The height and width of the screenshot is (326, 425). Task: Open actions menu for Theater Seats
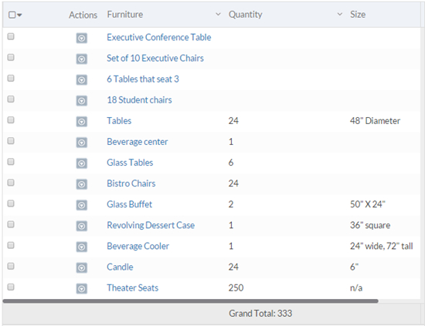coord(82,289)
